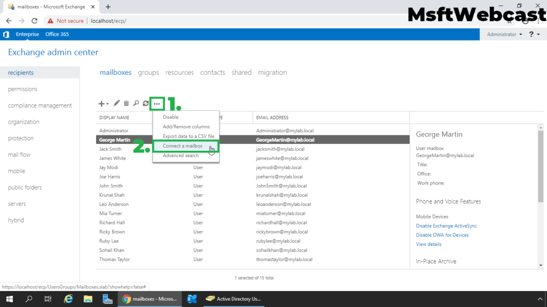Go back with browser back arrow
The width and height of the screenshot is (547, 307).
(x=9, y=21)
